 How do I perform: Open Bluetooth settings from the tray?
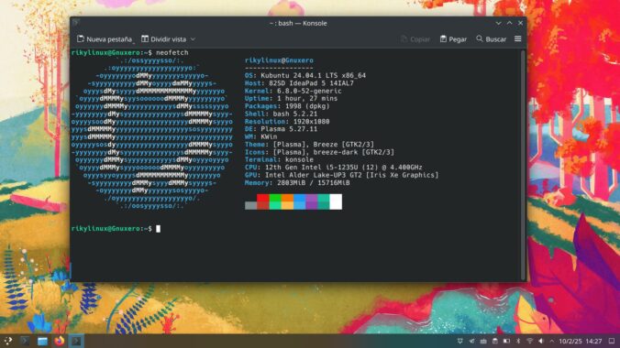518,341
